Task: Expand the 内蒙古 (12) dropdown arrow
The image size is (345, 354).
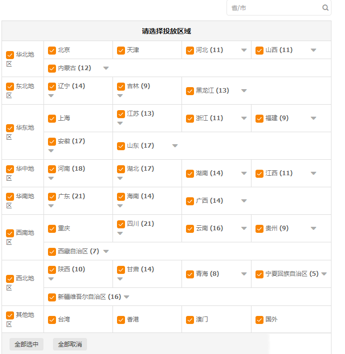Action: pos(106,68)
